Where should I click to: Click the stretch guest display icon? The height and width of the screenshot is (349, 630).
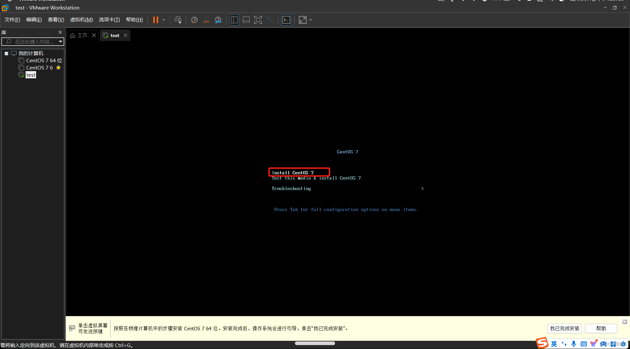tap(303, 20)
